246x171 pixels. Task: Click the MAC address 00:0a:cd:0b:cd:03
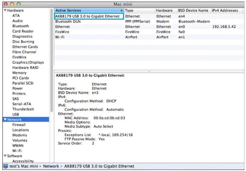109,118
